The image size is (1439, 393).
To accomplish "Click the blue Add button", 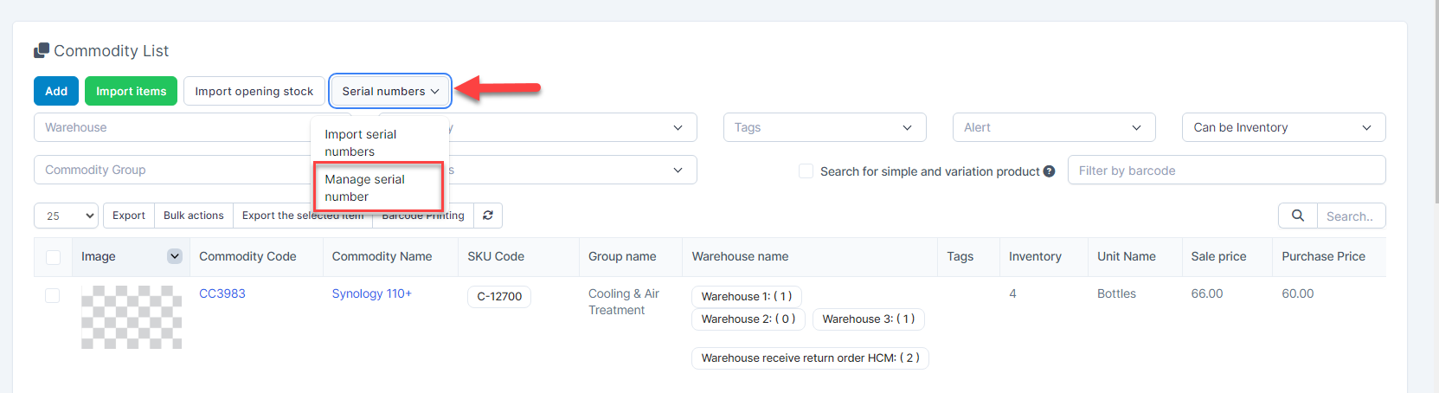I will point(56,91).
